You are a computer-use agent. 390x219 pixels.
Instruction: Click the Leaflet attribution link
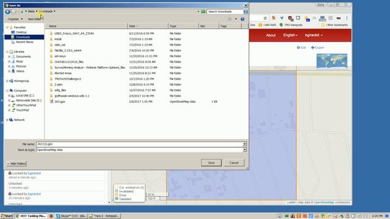point(291,203)
